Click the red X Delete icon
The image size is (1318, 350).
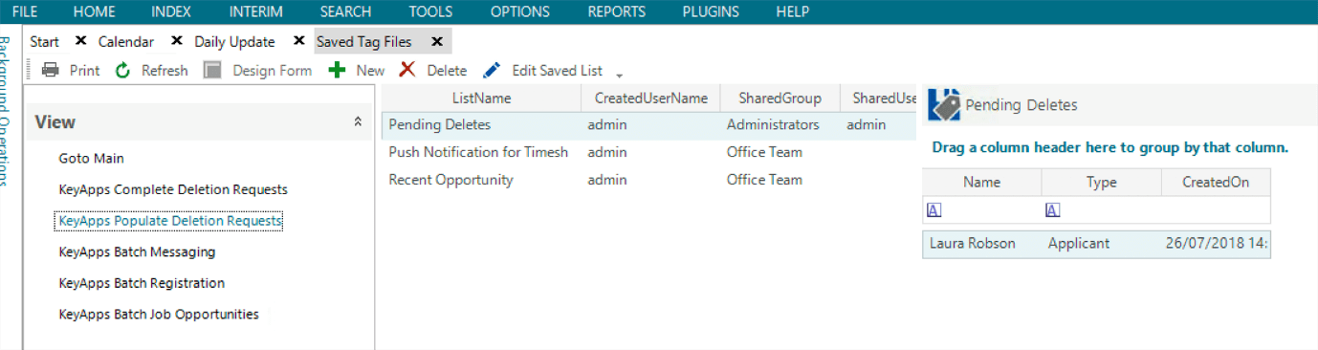[407, 70]
